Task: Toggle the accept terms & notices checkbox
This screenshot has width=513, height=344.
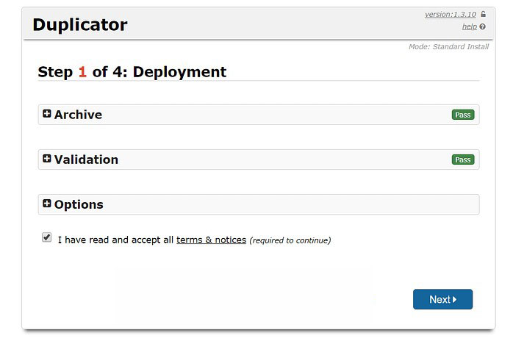Action: pos(47,237)
